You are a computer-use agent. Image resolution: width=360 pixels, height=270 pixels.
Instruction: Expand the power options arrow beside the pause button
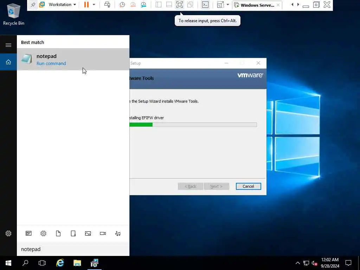click(x=94, y=5)
